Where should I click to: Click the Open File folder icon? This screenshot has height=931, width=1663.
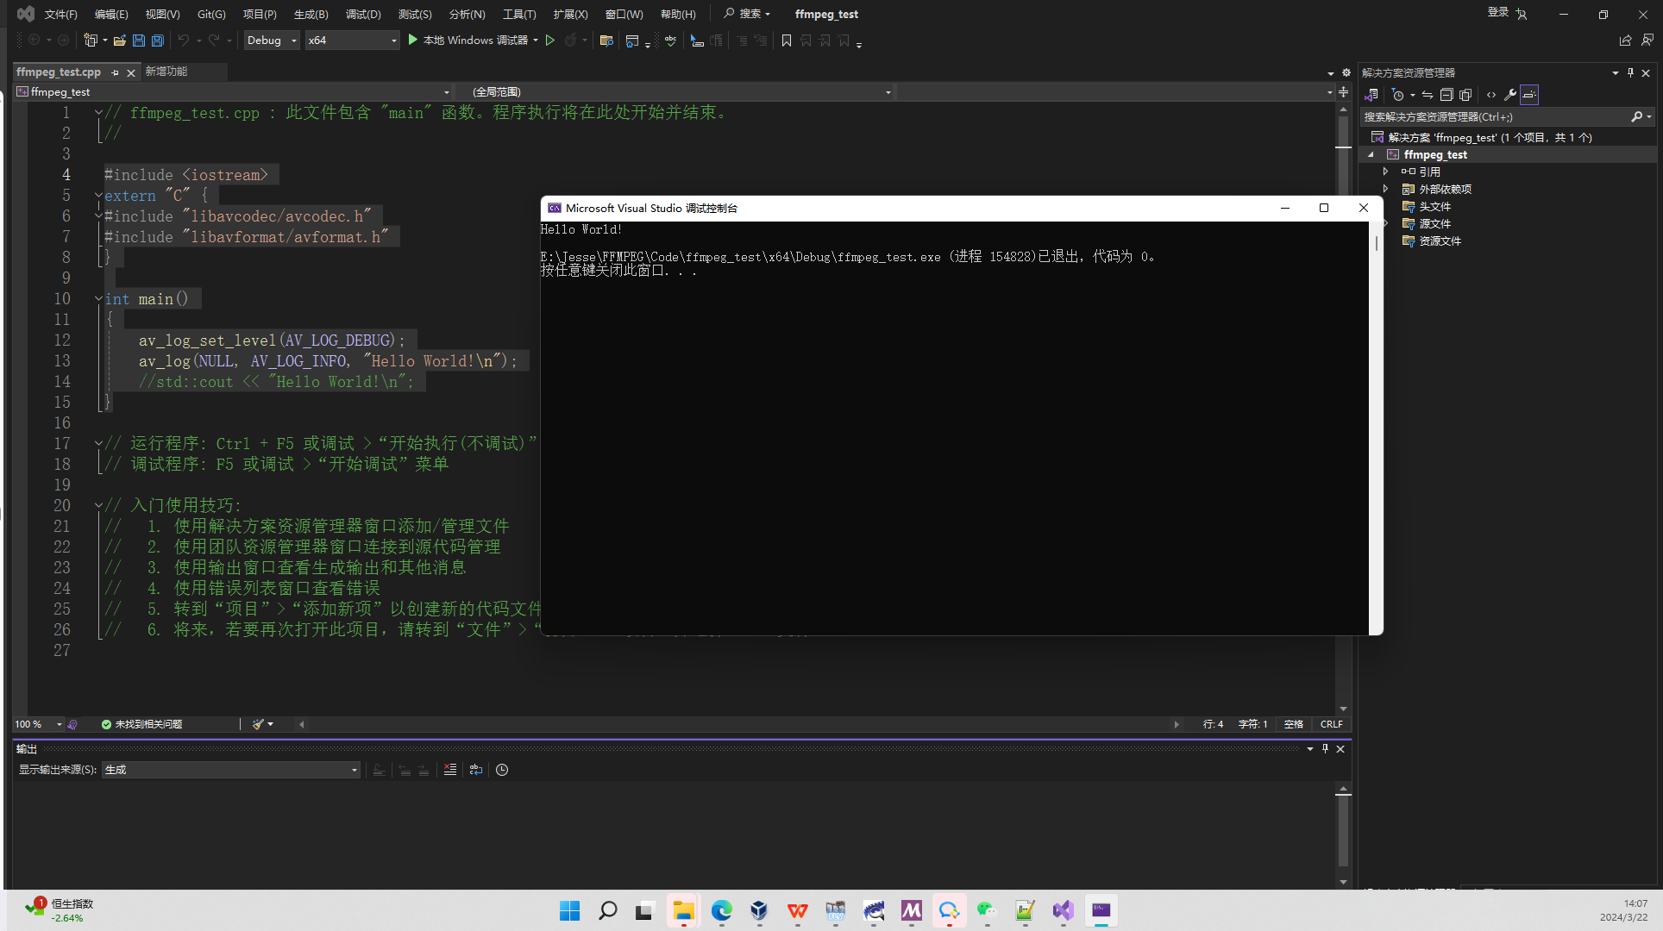pos(120,41)
